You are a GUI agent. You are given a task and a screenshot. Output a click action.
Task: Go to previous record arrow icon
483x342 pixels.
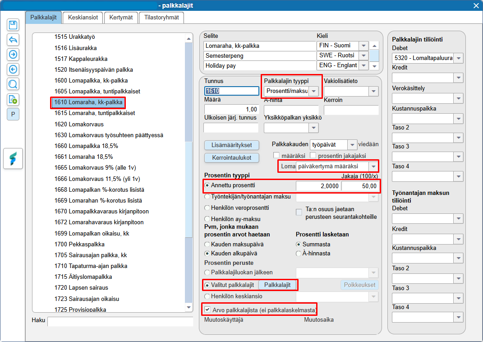13,69
